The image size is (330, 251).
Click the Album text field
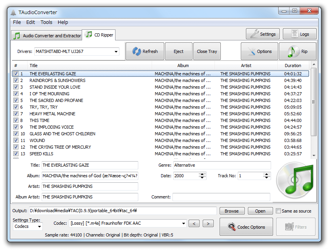tap(90, 176)
